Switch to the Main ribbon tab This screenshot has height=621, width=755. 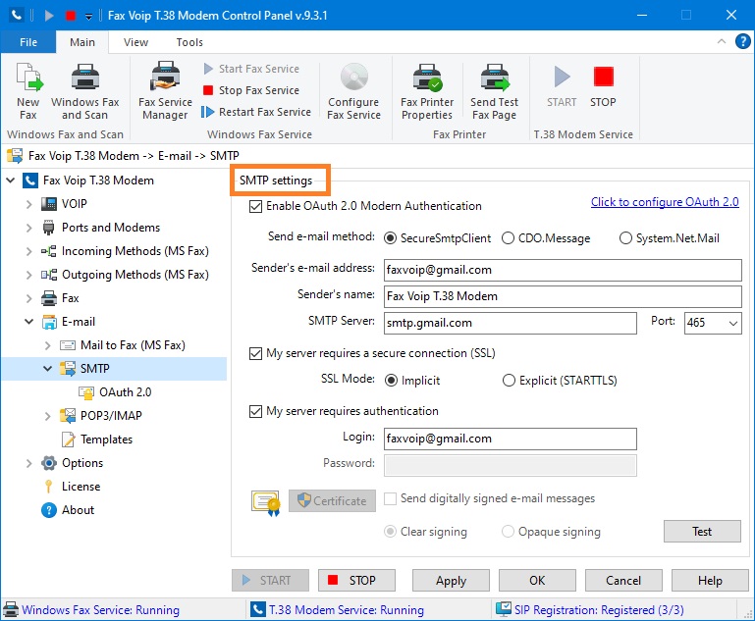(82, 42)
